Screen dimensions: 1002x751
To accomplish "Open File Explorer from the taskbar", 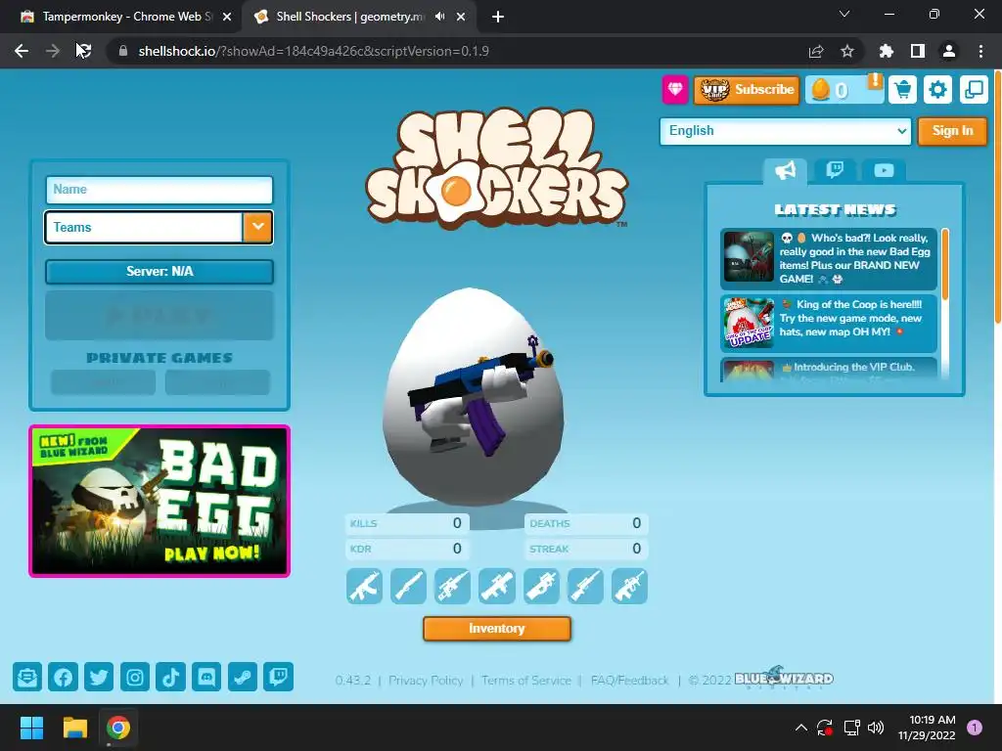I will (x=74, y=728).
